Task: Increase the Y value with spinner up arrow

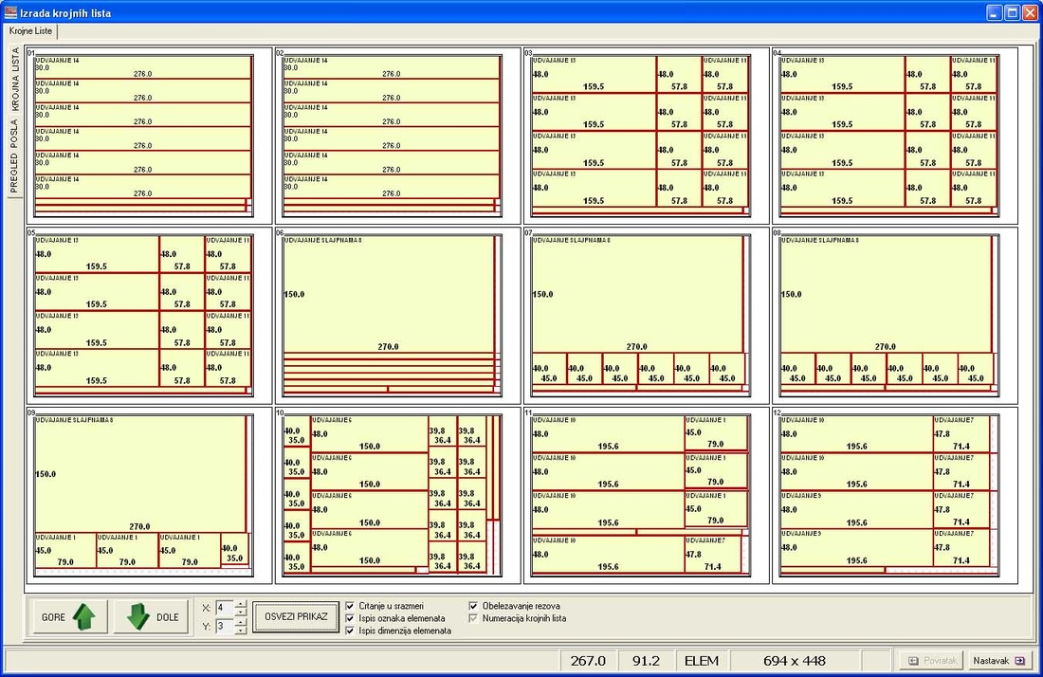Action: [x=240, y=622]
